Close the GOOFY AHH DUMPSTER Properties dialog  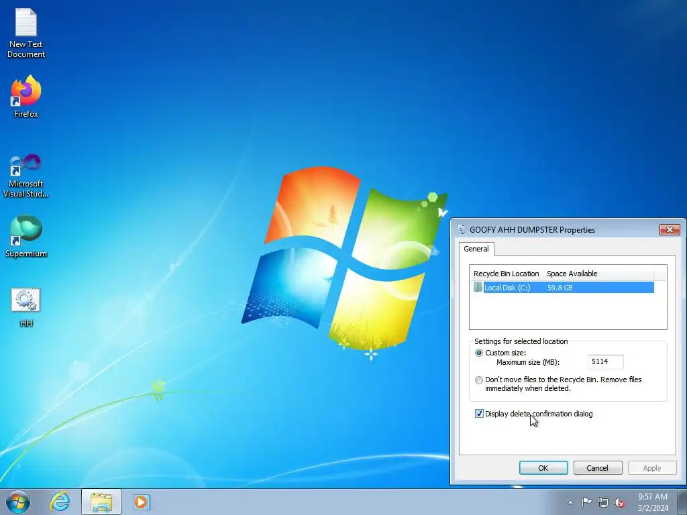point(670,229)
